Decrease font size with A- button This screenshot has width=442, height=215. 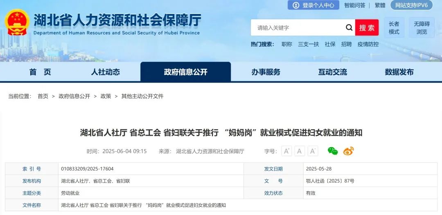coord(313,151)
